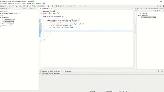Expand helloWorld.java in Project Explorer

pos(2,20)
